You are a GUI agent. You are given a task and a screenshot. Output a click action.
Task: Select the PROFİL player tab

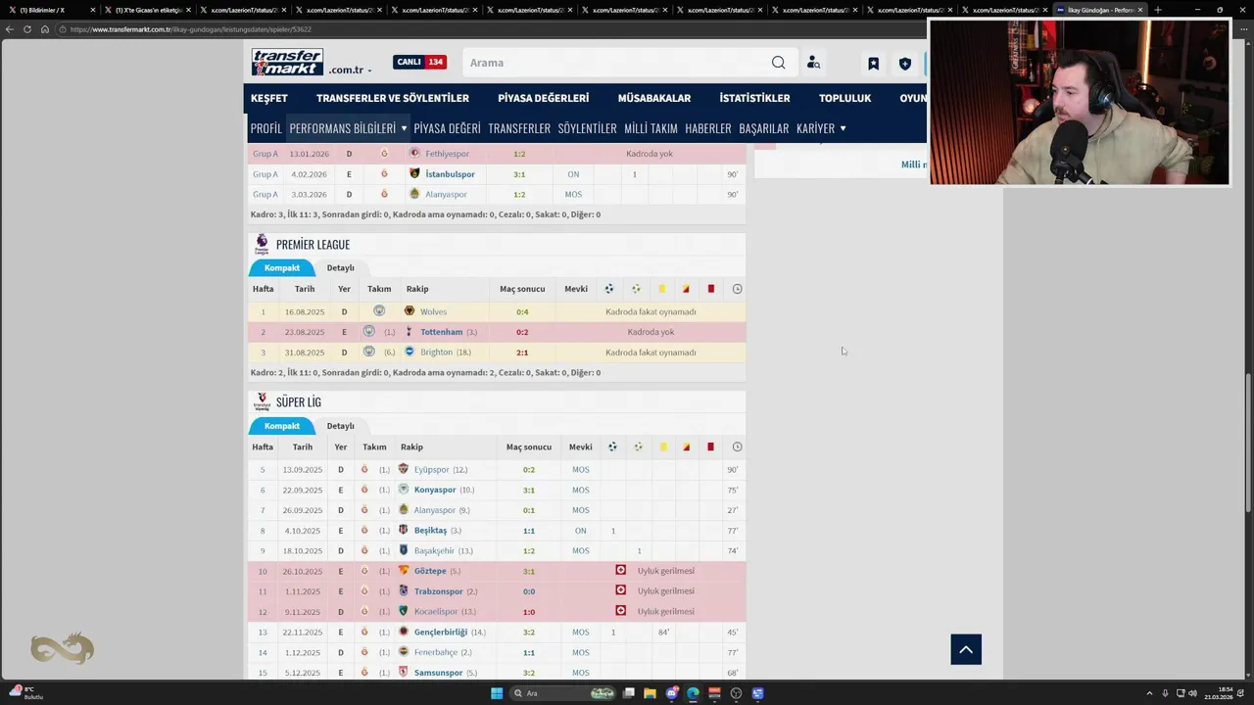tap(265, 128)
